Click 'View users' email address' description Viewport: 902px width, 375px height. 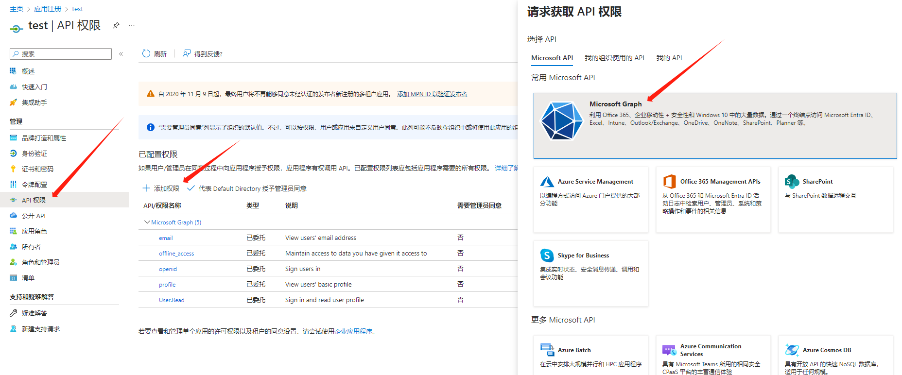[321, 238]
